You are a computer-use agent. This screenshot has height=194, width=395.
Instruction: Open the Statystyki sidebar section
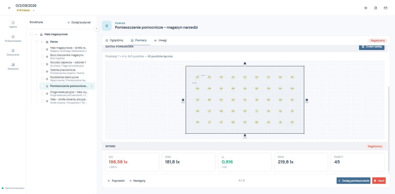[13, 67]
